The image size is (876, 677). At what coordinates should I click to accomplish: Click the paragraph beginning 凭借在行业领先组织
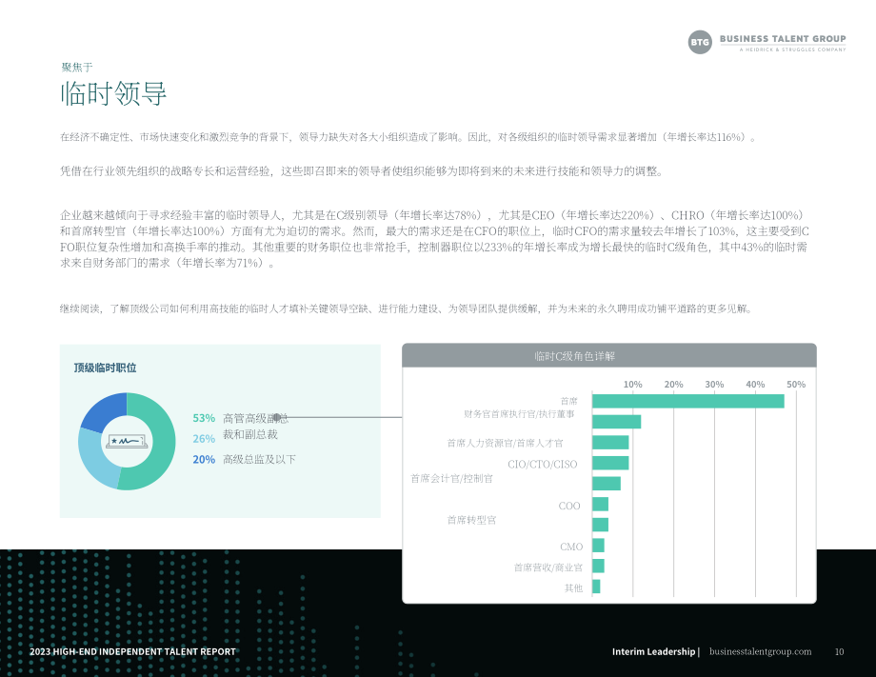[x=363, y=171]
